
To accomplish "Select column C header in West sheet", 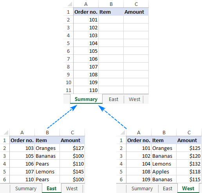I will click(x=189, y=132).
